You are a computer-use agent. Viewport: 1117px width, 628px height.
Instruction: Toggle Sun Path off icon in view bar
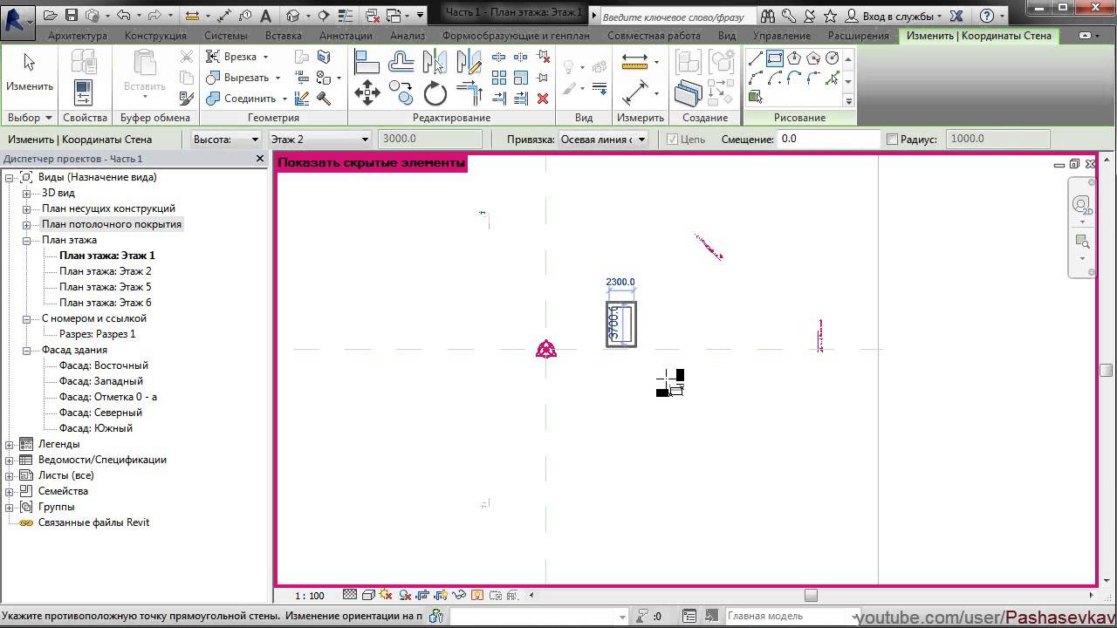385,595
